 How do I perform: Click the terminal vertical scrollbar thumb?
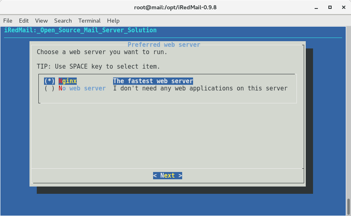[x=348, y=207]
